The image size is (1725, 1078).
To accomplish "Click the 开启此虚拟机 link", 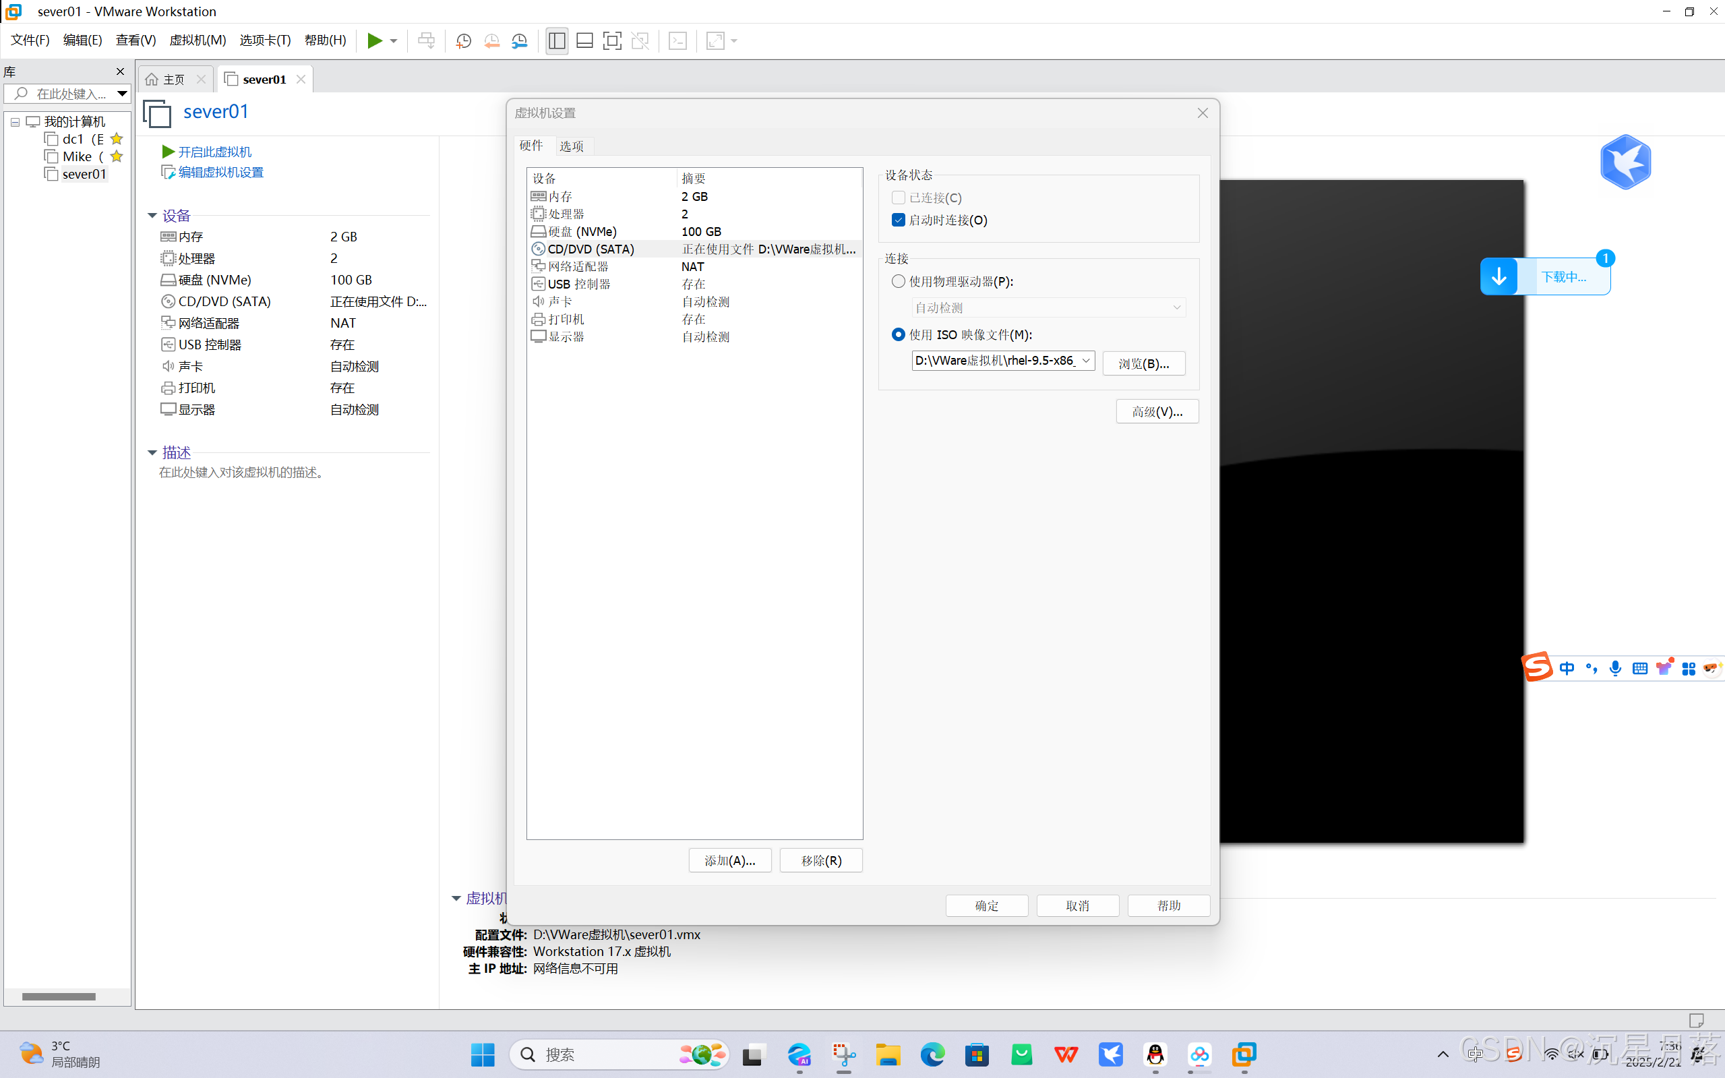I will [214, 152].
